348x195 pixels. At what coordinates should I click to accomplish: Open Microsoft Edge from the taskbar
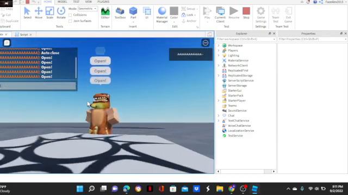pos(127,189)
